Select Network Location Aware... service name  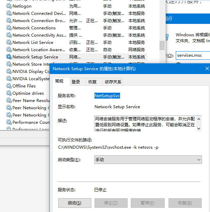[39, 49]
